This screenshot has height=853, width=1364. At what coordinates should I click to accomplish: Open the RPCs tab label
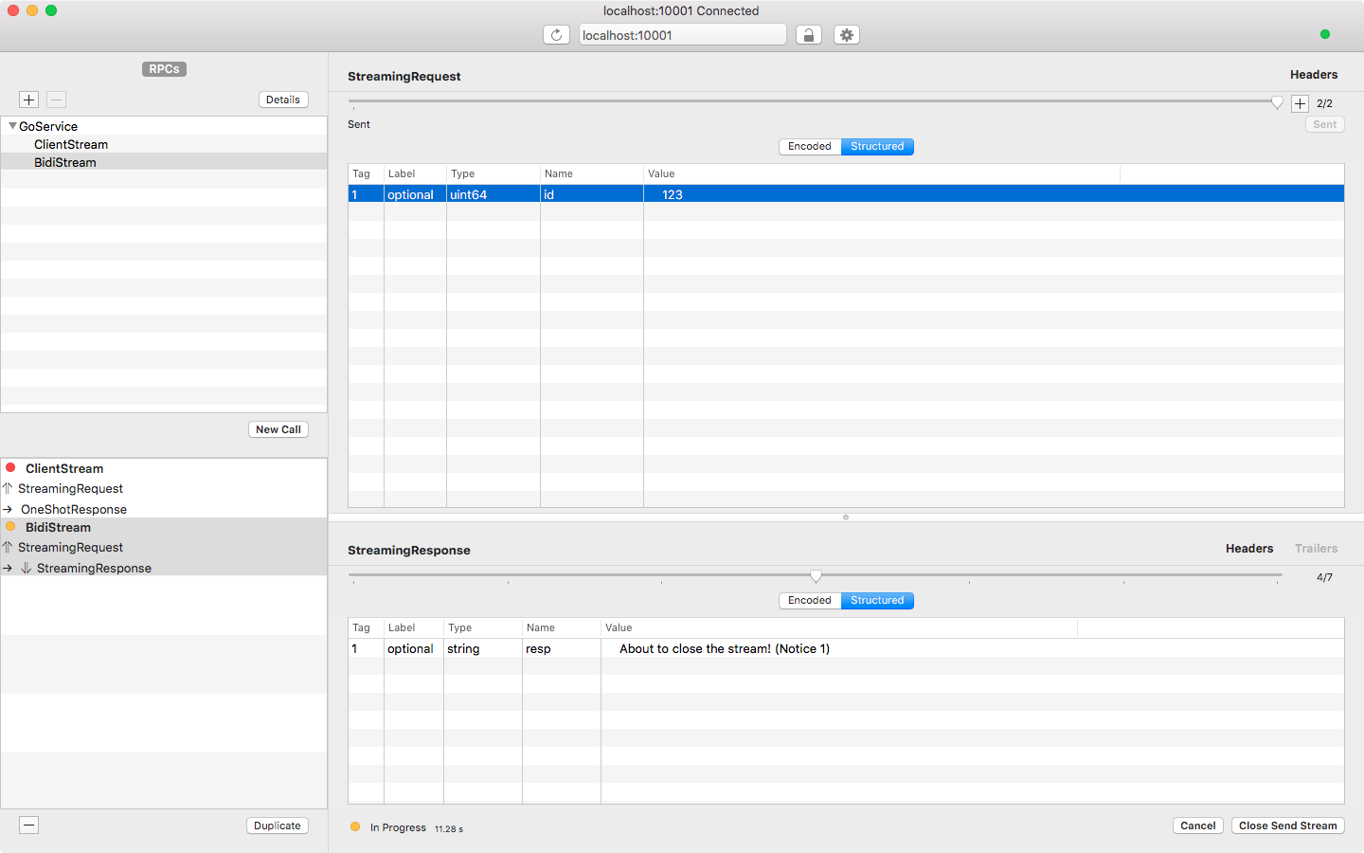point(164,69)
